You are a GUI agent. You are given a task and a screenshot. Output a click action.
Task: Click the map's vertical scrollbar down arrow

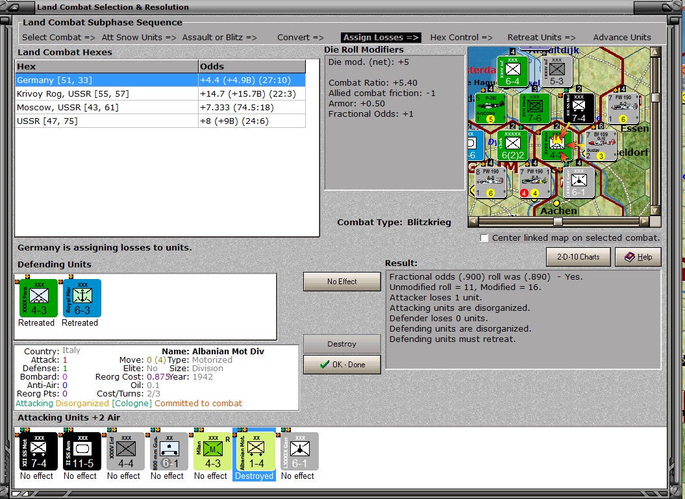(655, 210)
